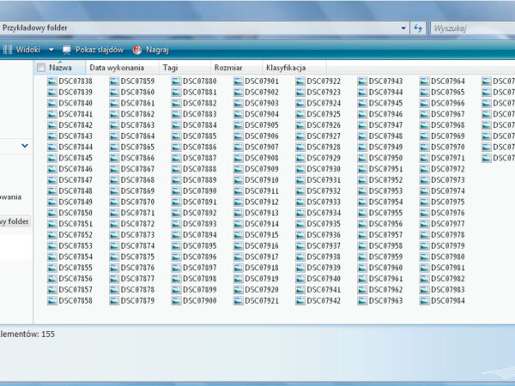Click the Wyszukaj search field

click(472, 28)
